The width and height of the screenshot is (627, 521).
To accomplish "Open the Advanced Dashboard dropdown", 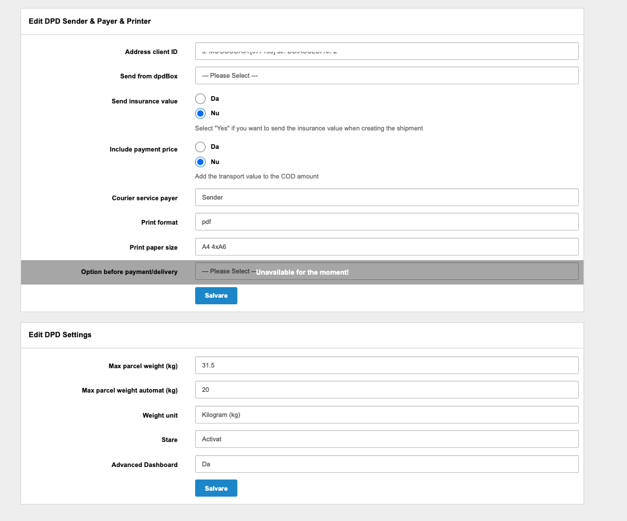I will tap(386, 464).
